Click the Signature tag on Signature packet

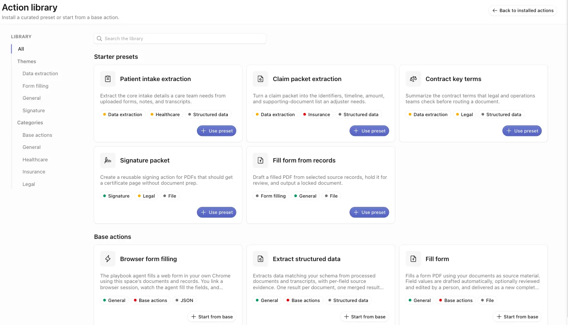(x=116, y=196)
